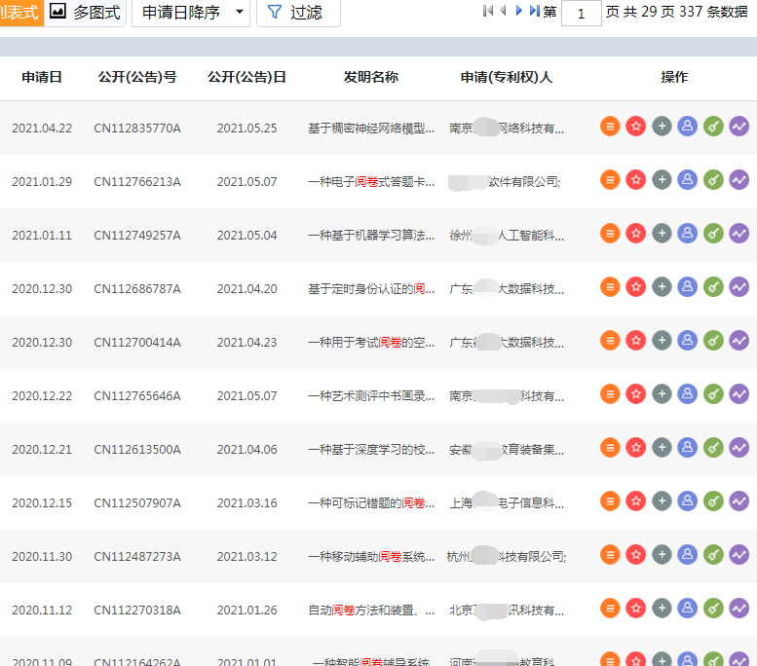Screen dimensions: 757x666
Task: Open title 一种基于深度学习的校...
Action: [x=371, y=450]
